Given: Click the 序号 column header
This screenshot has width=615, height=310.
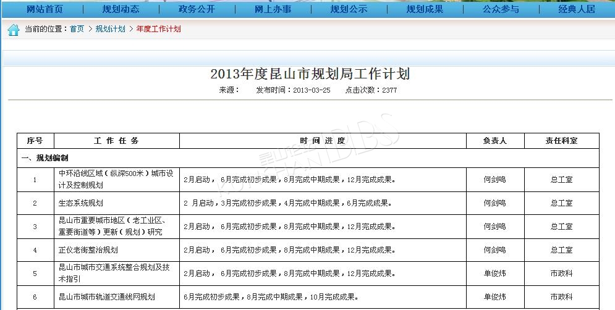Looking at the screenshot, I should click(35, 140).
